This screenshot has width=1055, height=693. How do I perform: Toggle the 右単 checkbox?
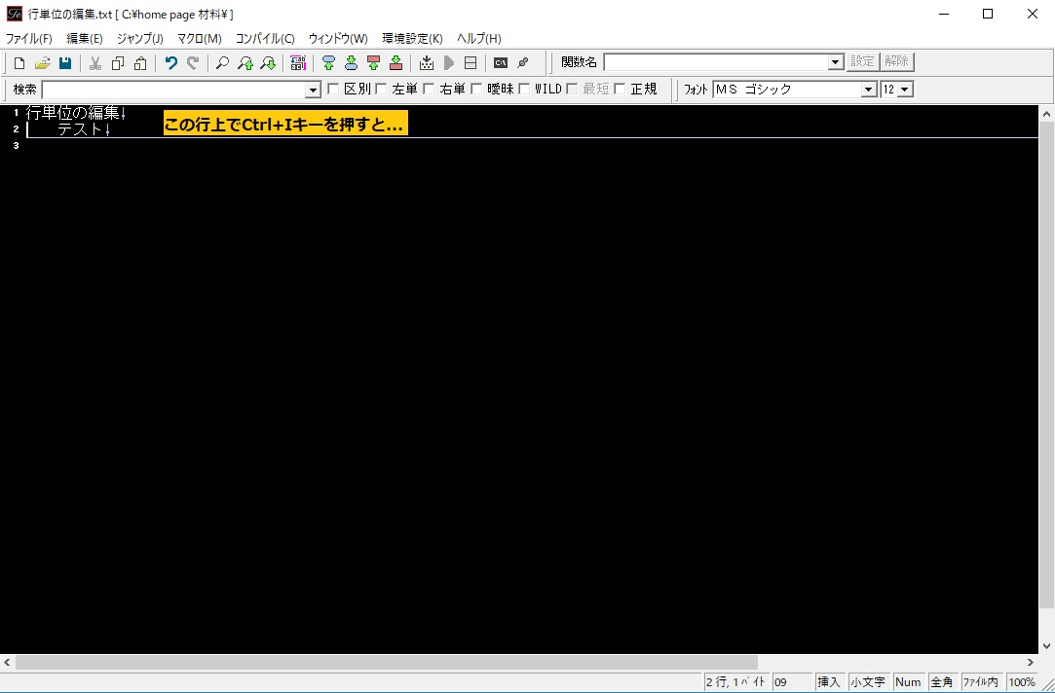[429, 89]
